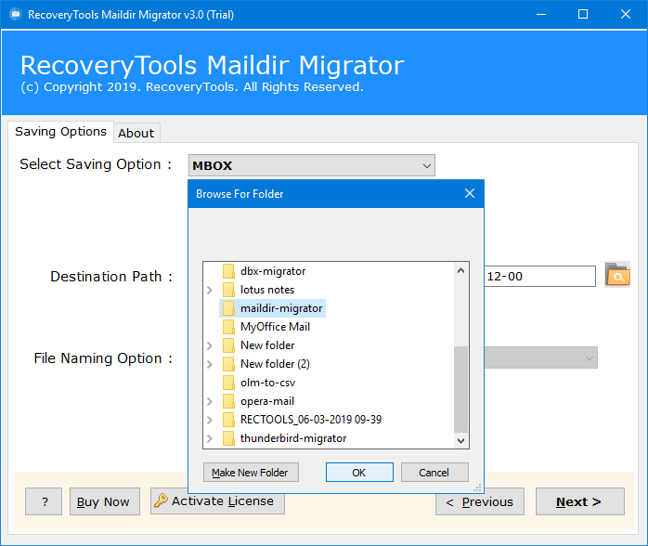Select the thunderbird-migrator folder name
Viewport: 648px width, 546px height.
click(x=293, y=438)
